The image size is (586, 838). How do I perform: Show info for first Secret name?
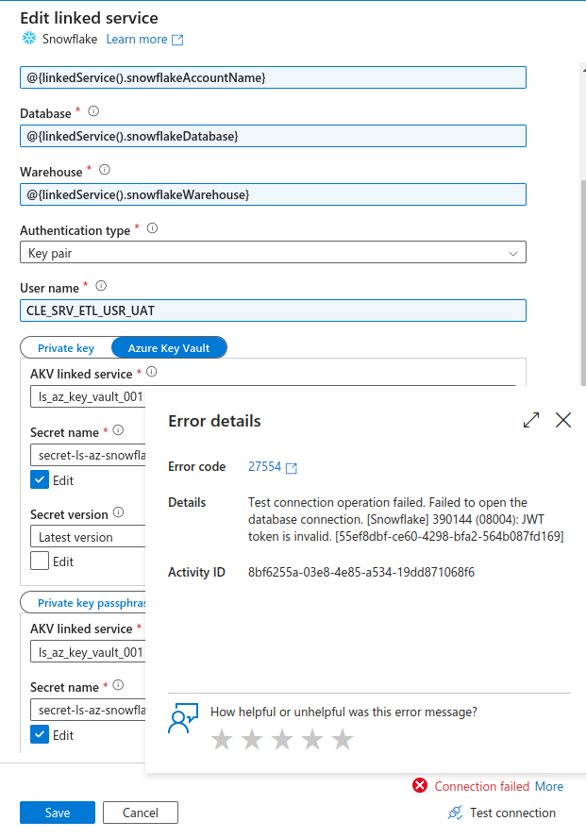[119, 430]
